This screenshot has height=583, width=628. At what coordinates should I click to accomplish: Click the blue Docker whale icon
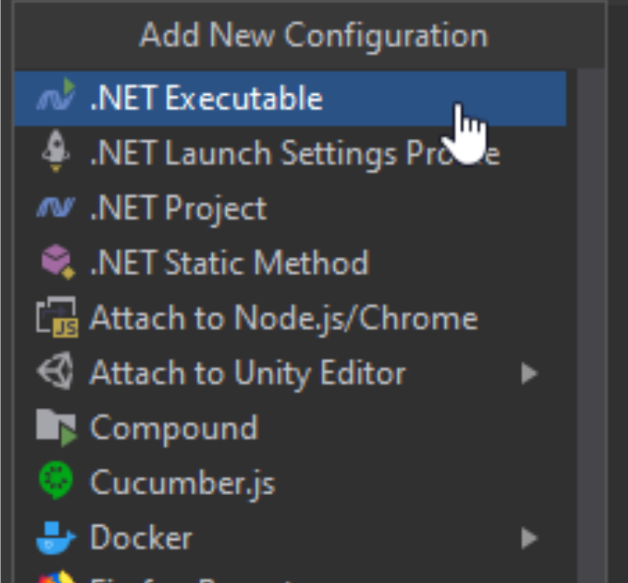pos(56,538)
